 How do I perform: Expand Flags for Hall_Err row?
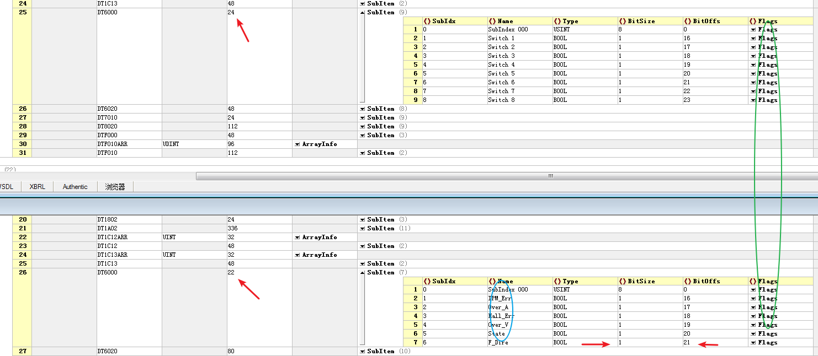point(753,316)
